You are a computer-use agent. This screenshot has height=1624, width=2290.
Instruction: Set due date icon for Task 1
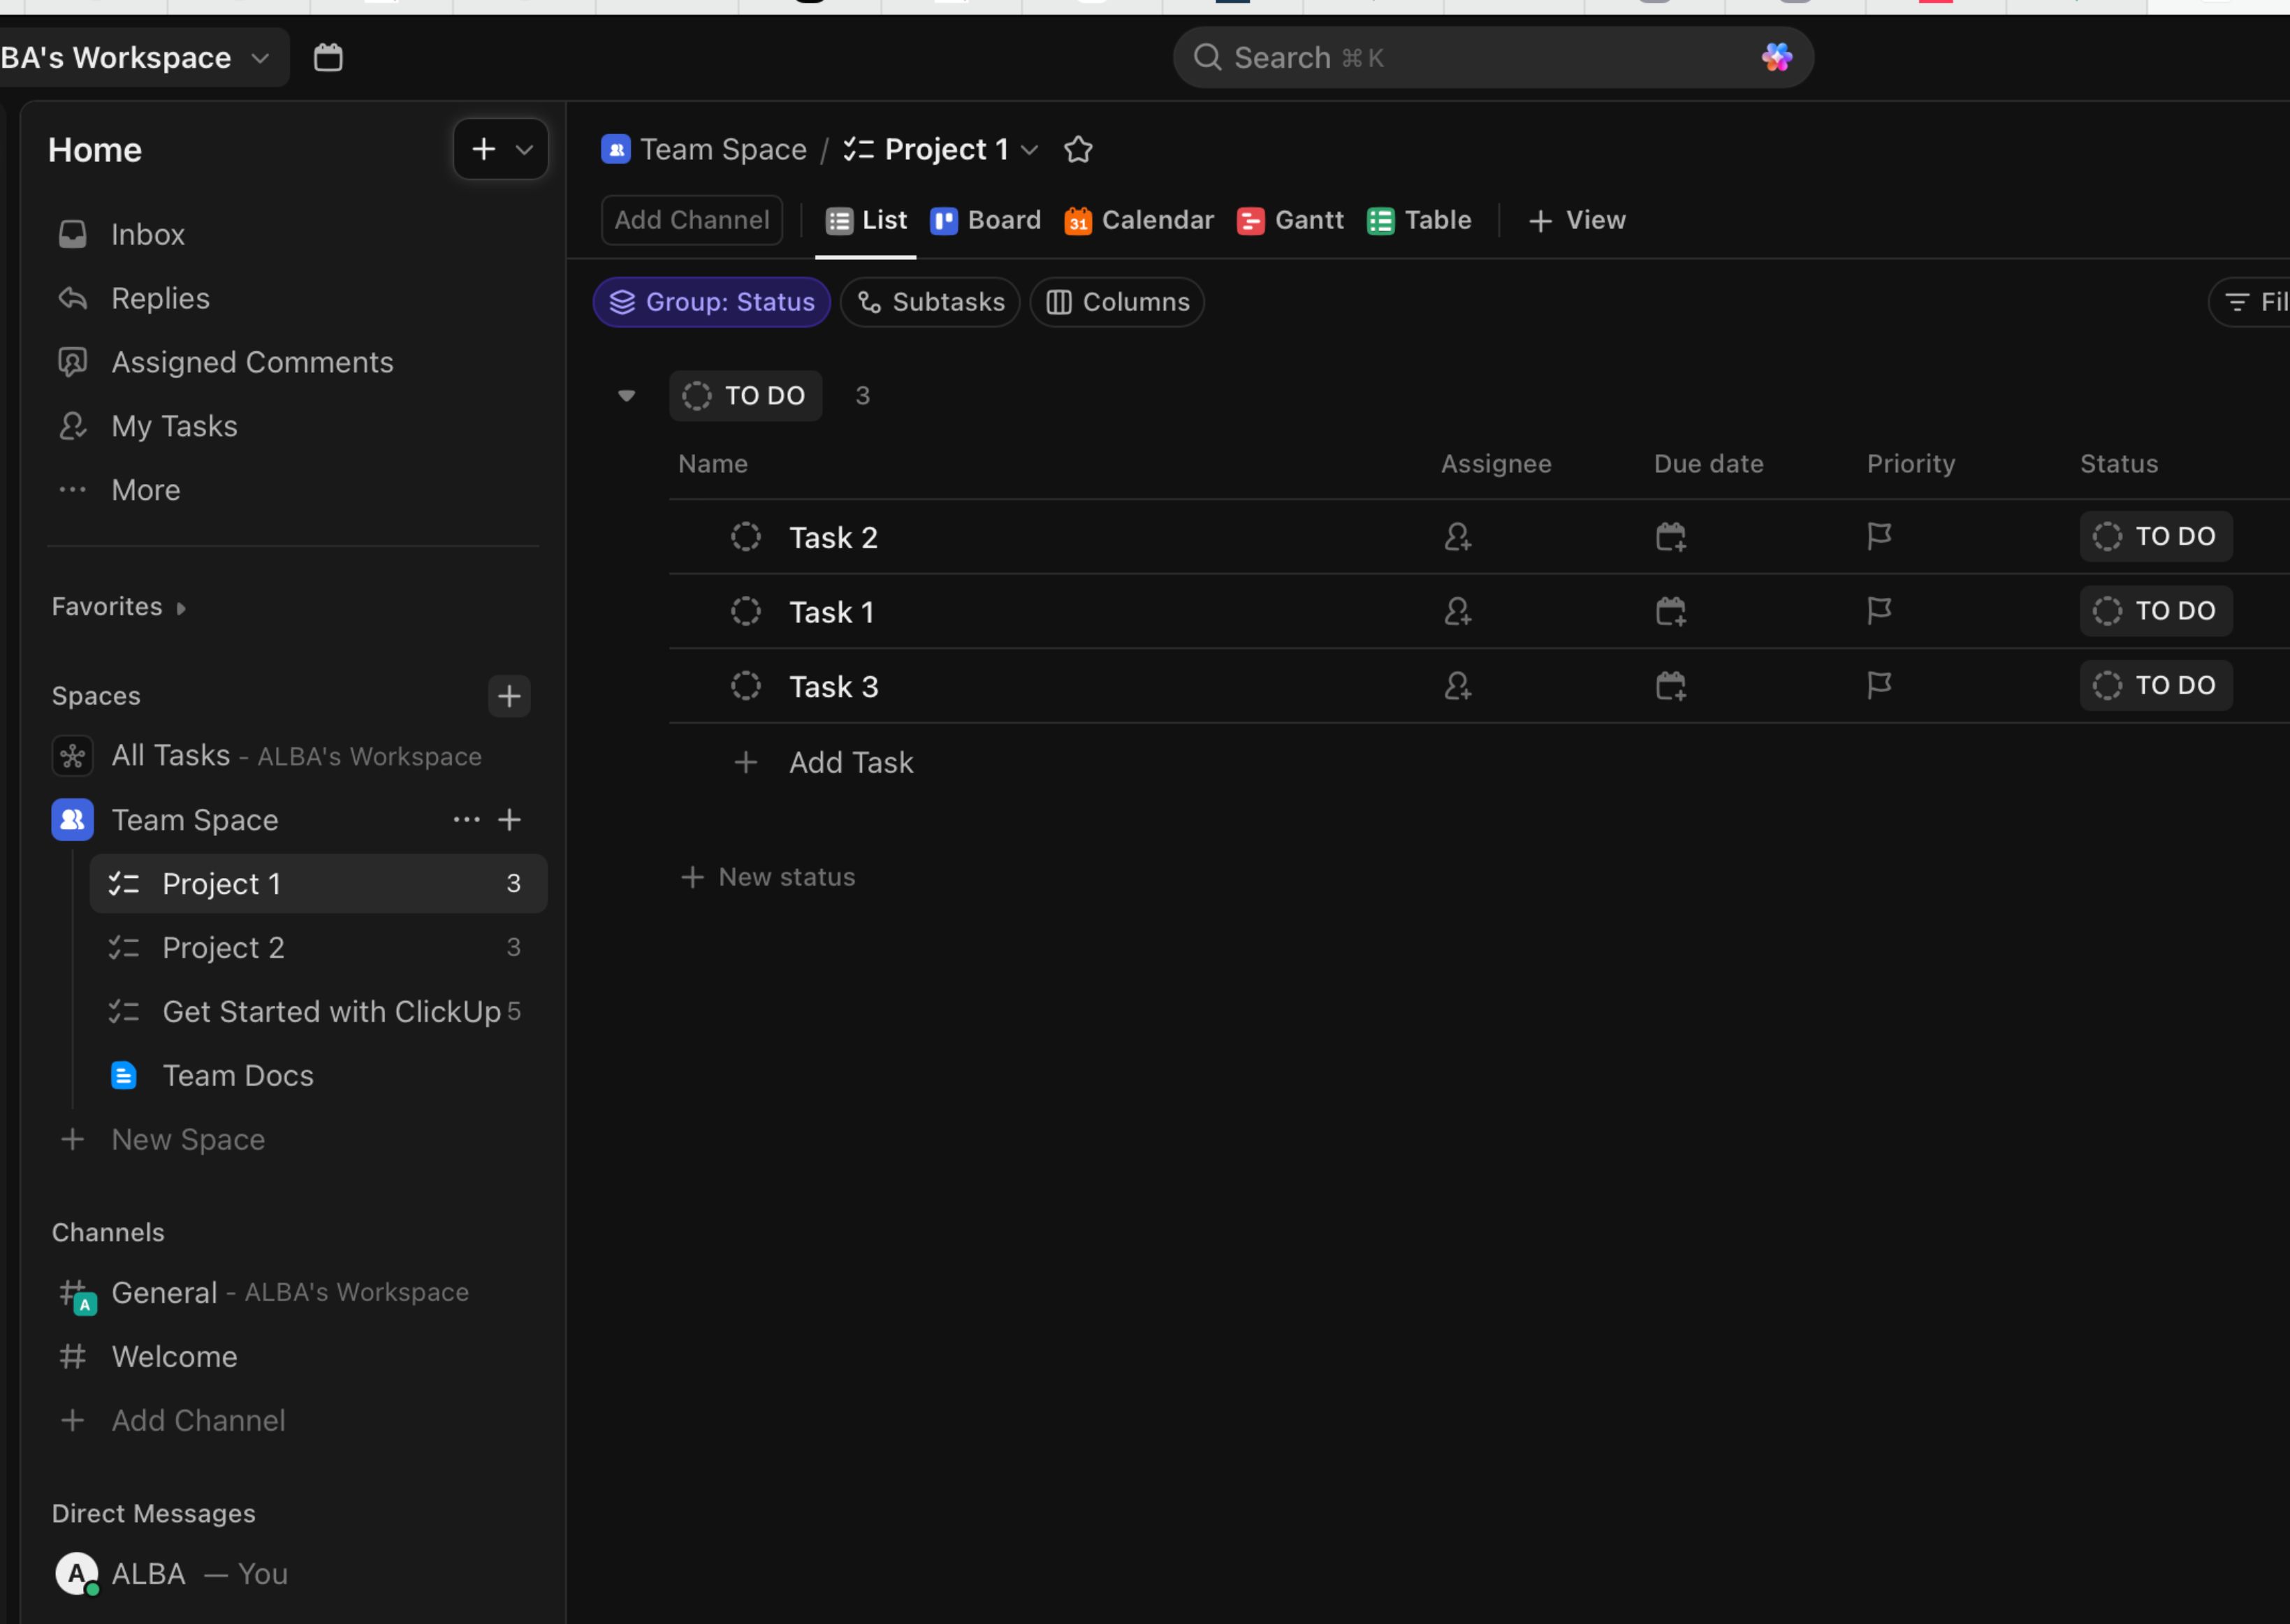(1670, 611)
